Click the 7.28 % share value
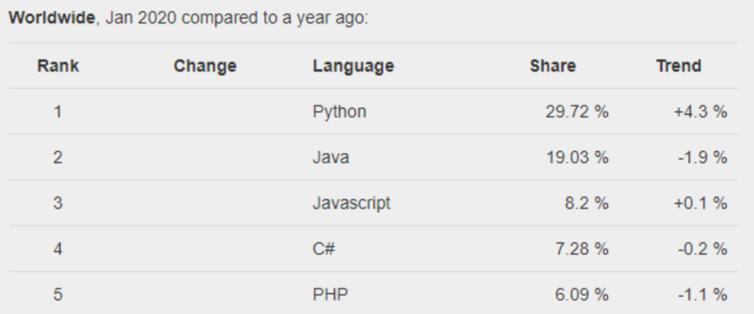The height and width of the screenshot is (314, 754). click(582, 248)
